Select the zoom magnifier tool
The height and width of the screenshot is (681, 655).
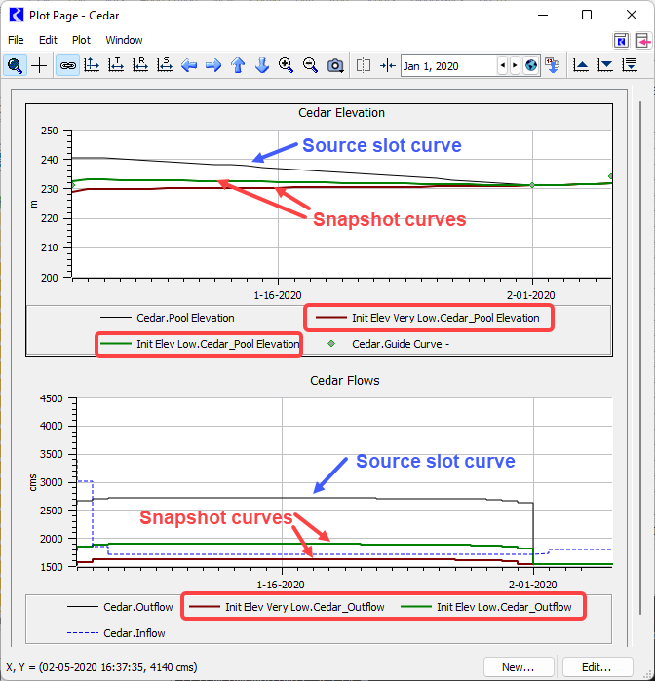tap(15, 65)
